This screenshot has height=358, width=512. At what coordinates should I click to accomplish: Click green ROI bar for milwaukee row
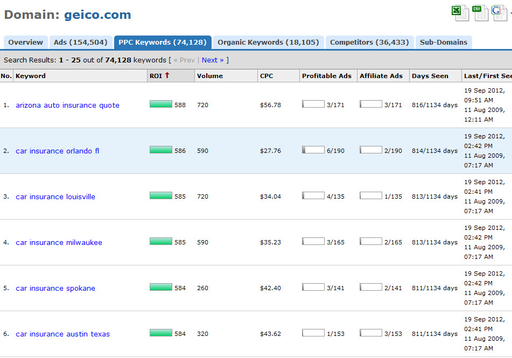pyautogui.click(x=160, y=241)
